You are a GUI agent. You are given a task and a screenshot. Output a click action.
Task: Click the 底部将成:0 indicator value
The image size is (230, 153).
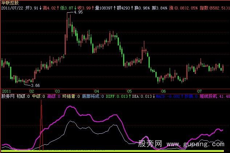[93, 96]
